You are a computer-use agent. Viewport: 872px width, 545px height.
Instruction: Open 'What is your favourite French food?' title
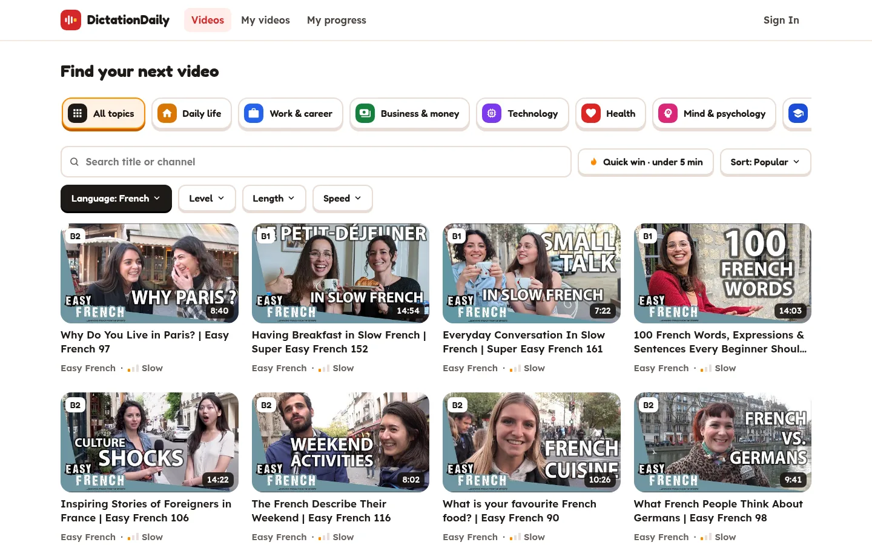point(520,511)
